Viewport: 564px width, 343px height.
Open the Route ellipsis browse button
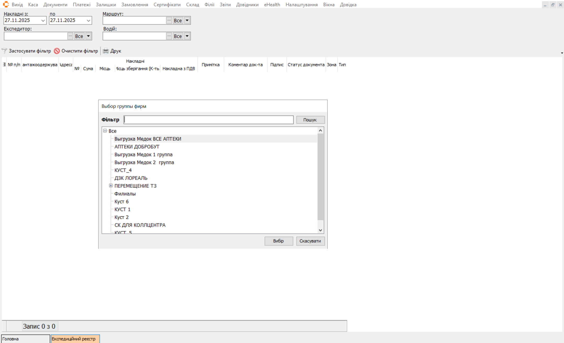pyautogui.click(x=169, y=20)
